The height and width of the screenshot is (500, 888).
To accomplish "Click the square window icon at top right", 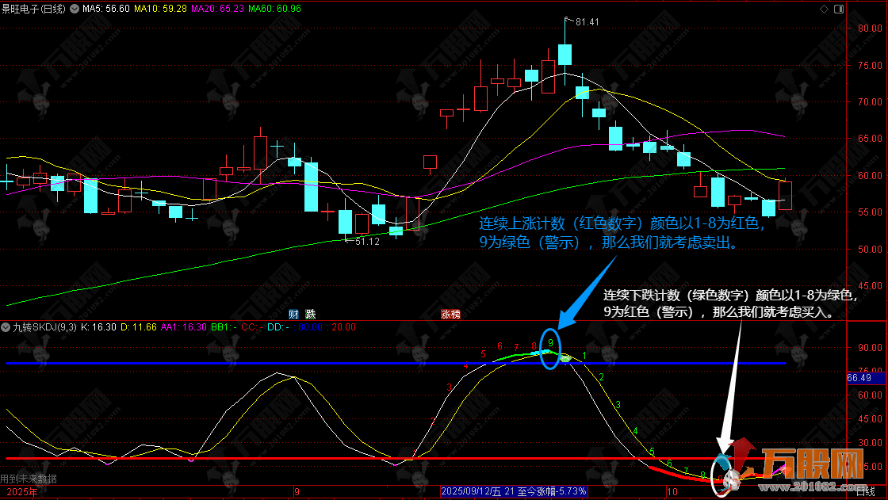I will tap(840, 9).
